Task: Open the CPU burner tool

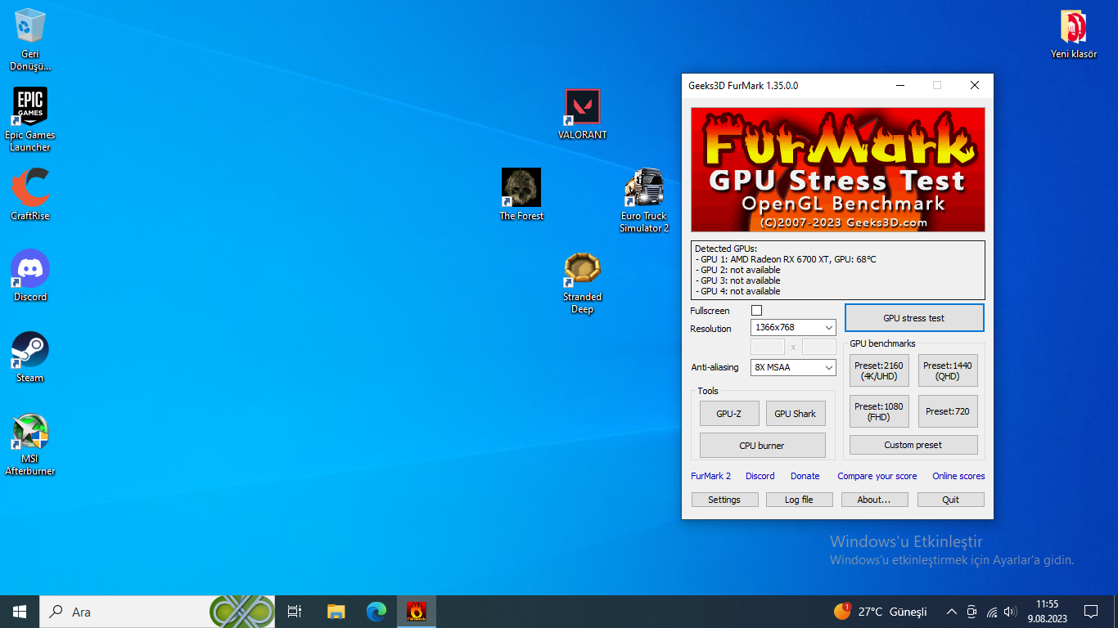Action: [762, 446]
